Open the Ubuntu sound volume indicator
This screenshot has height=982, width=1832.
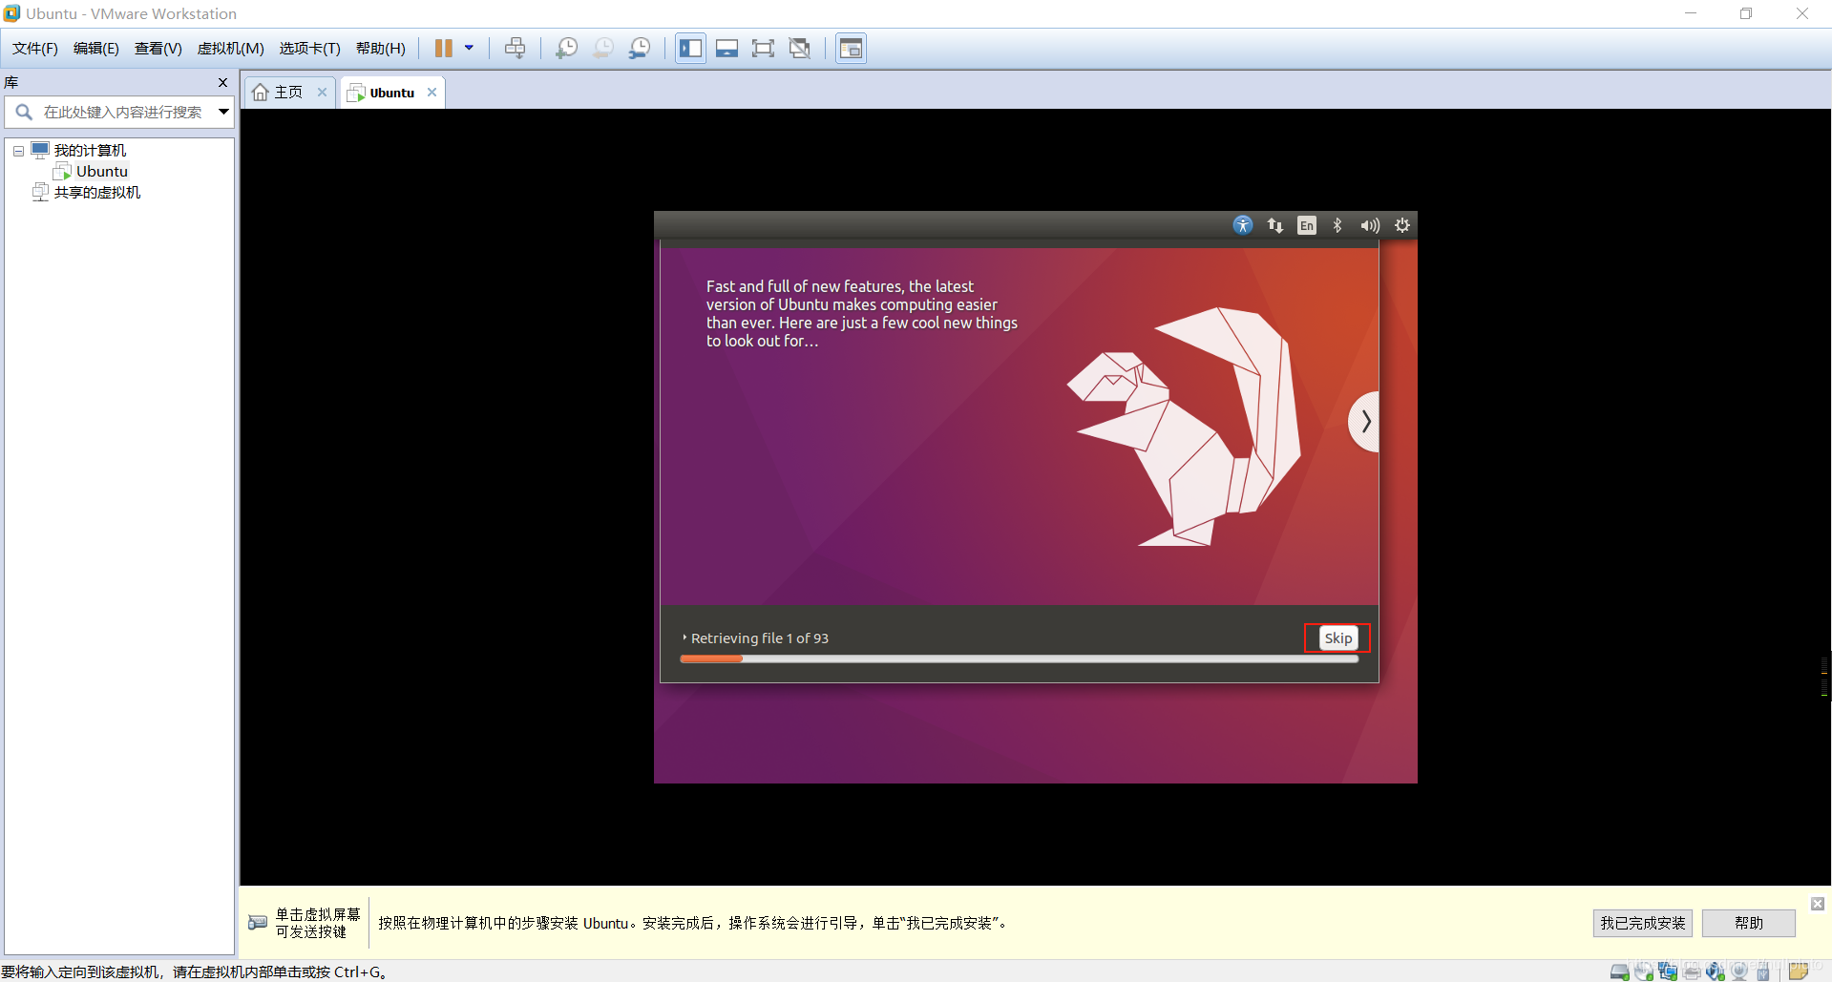pos(1370,225)
